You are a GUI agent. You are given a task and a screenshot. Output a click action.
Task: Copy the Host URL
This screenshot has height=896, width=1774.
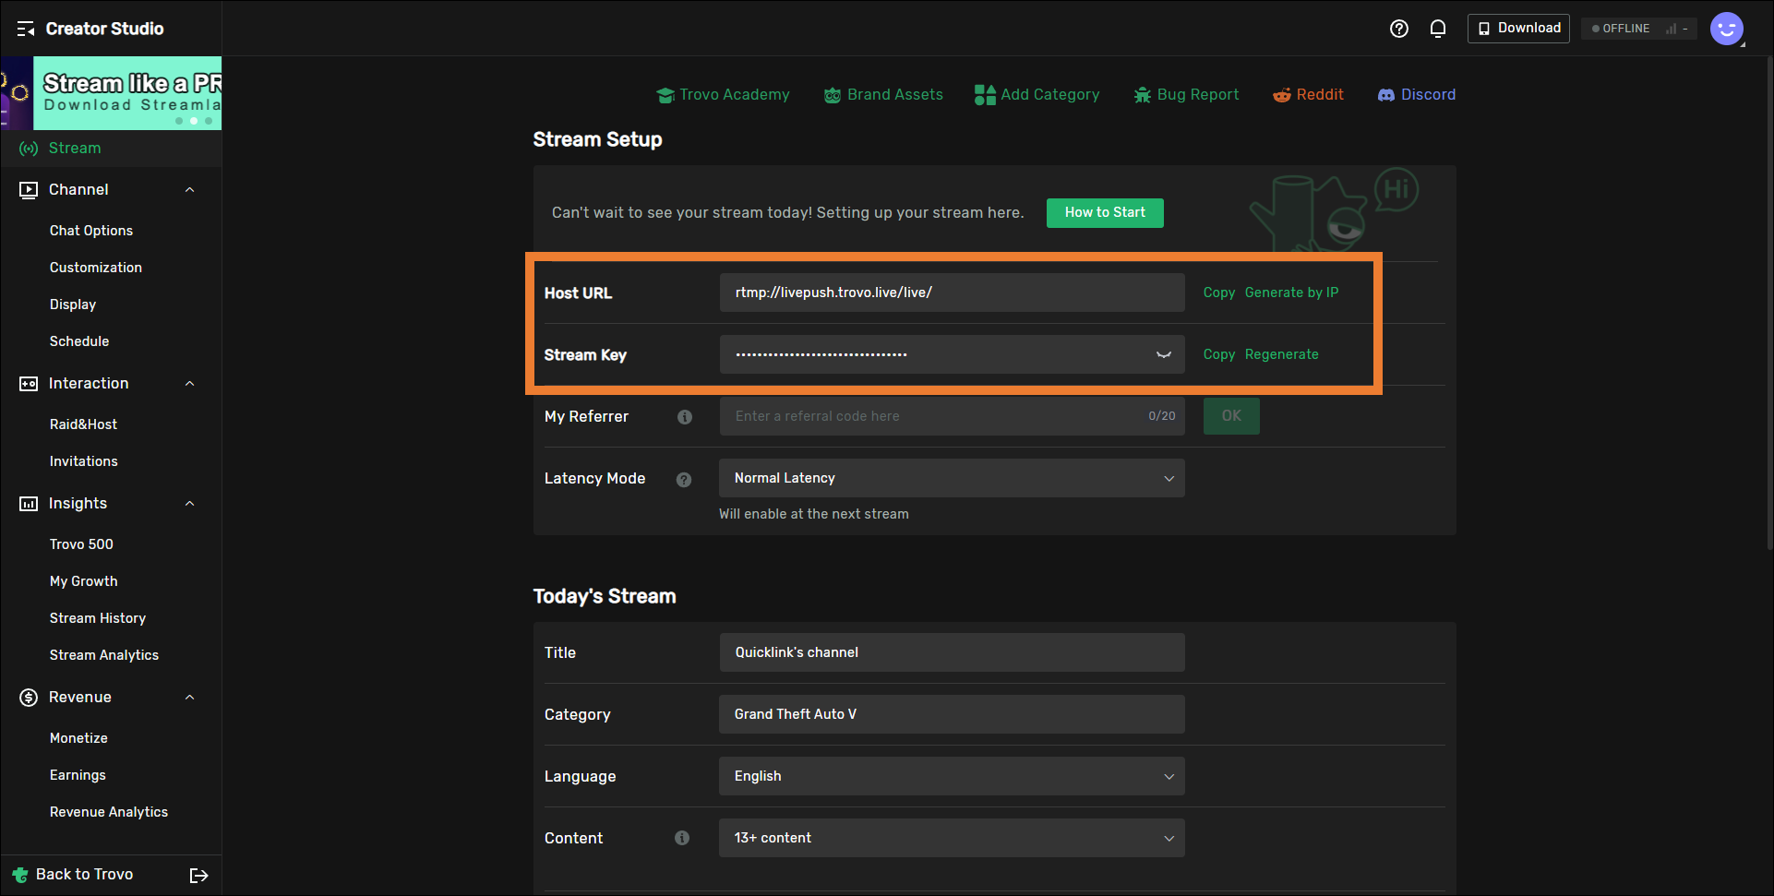coord(1218,293)
